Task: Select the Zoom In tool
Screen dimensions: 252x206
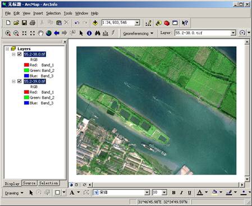Action: [8, 33]
